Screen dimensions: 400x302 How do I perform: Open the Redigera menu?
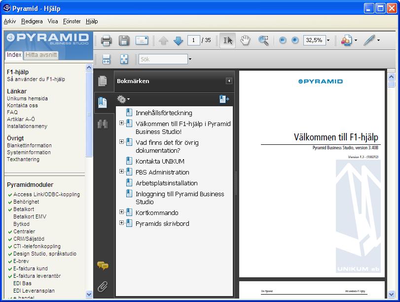click(32, 21)
